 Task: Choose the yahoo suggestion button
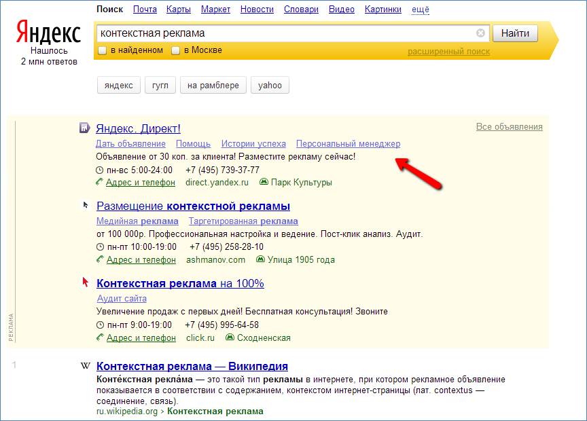pyautogui.click(x=270, y=85)
